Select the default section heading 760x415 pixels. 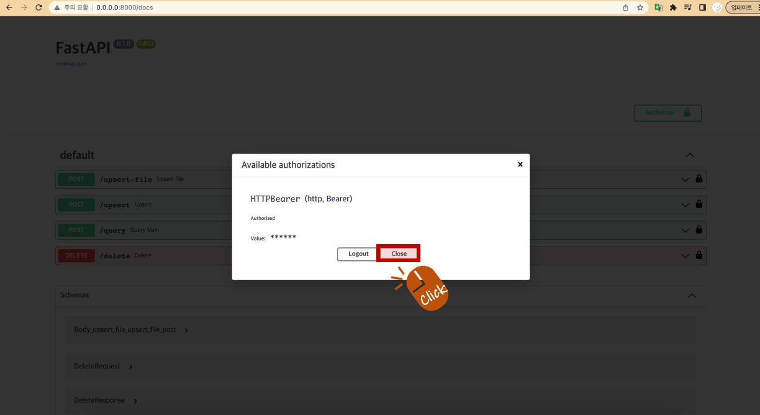click(77, 155)
